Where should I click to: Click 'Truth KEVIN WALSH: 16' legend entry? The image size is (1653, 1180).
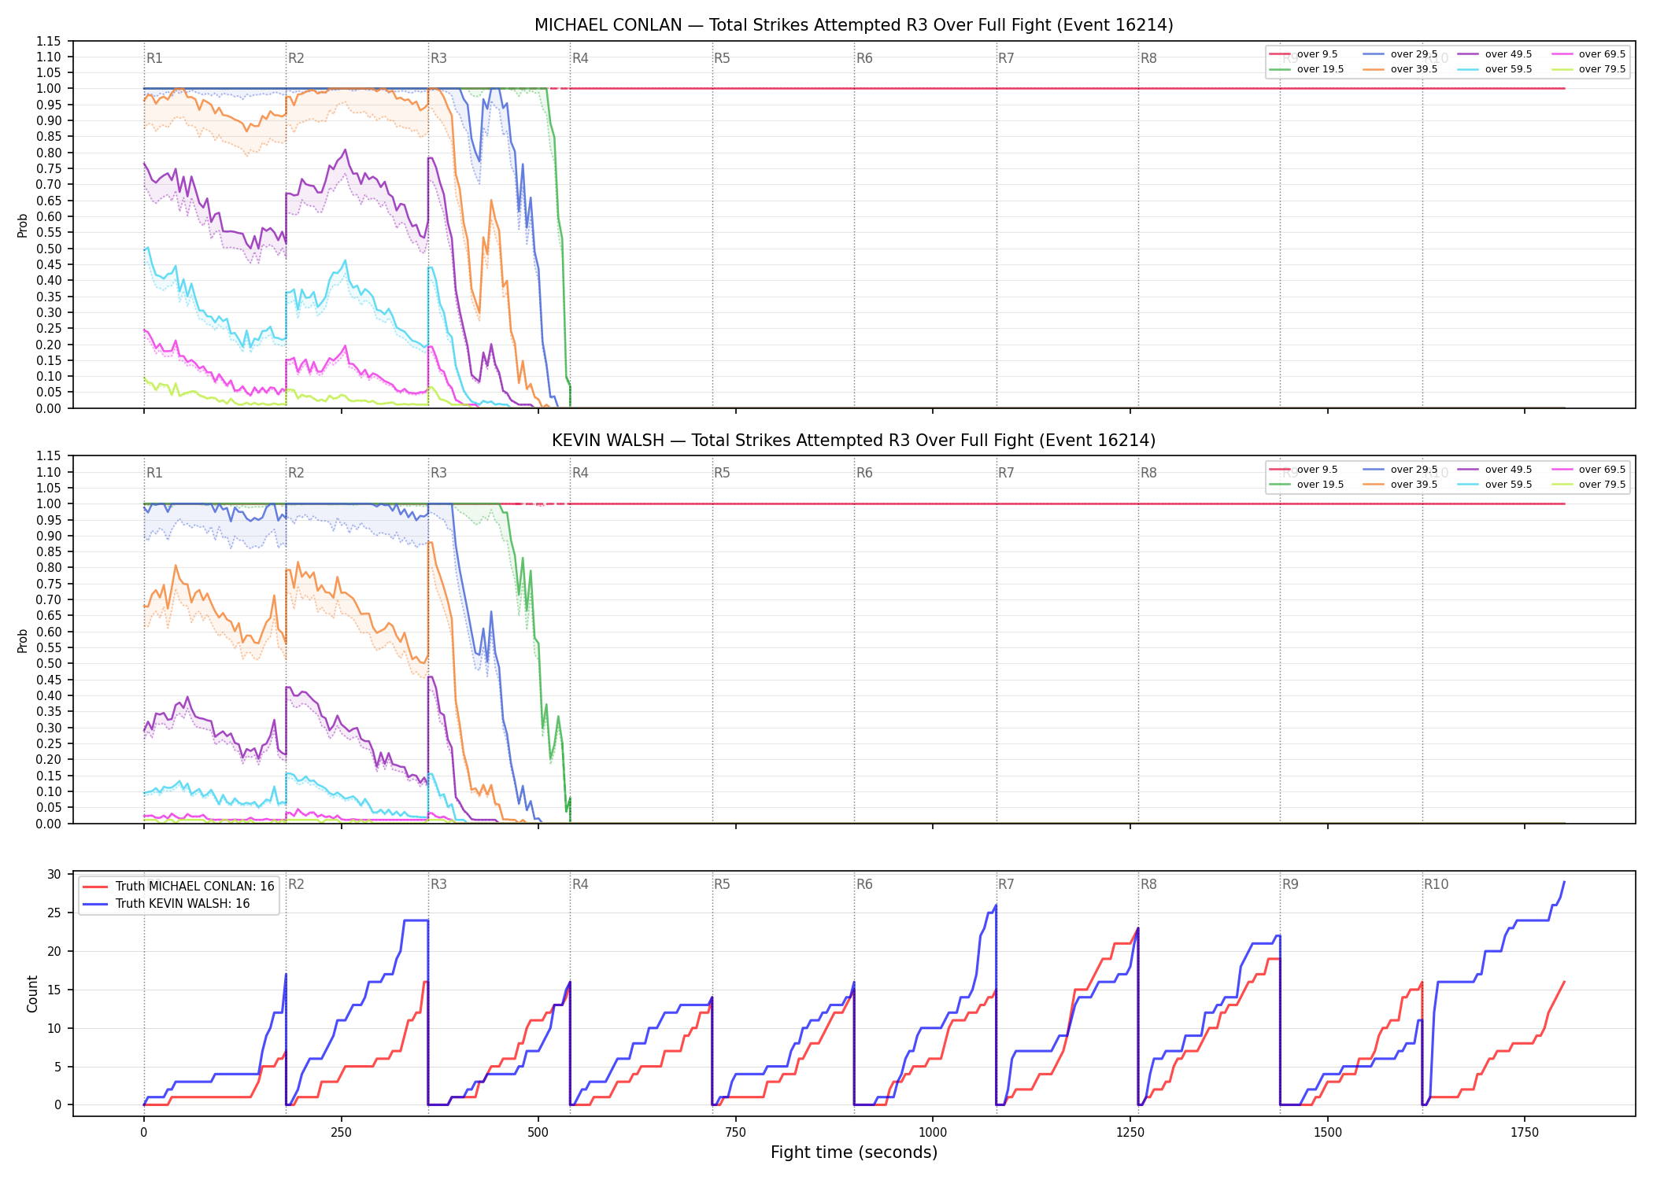[166, 904]
